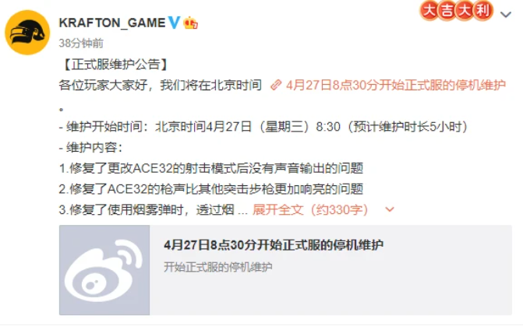This screenshot has height=330, width=523.
Task: Click the 大吉大利 red badge
Action: pos(456,11)
